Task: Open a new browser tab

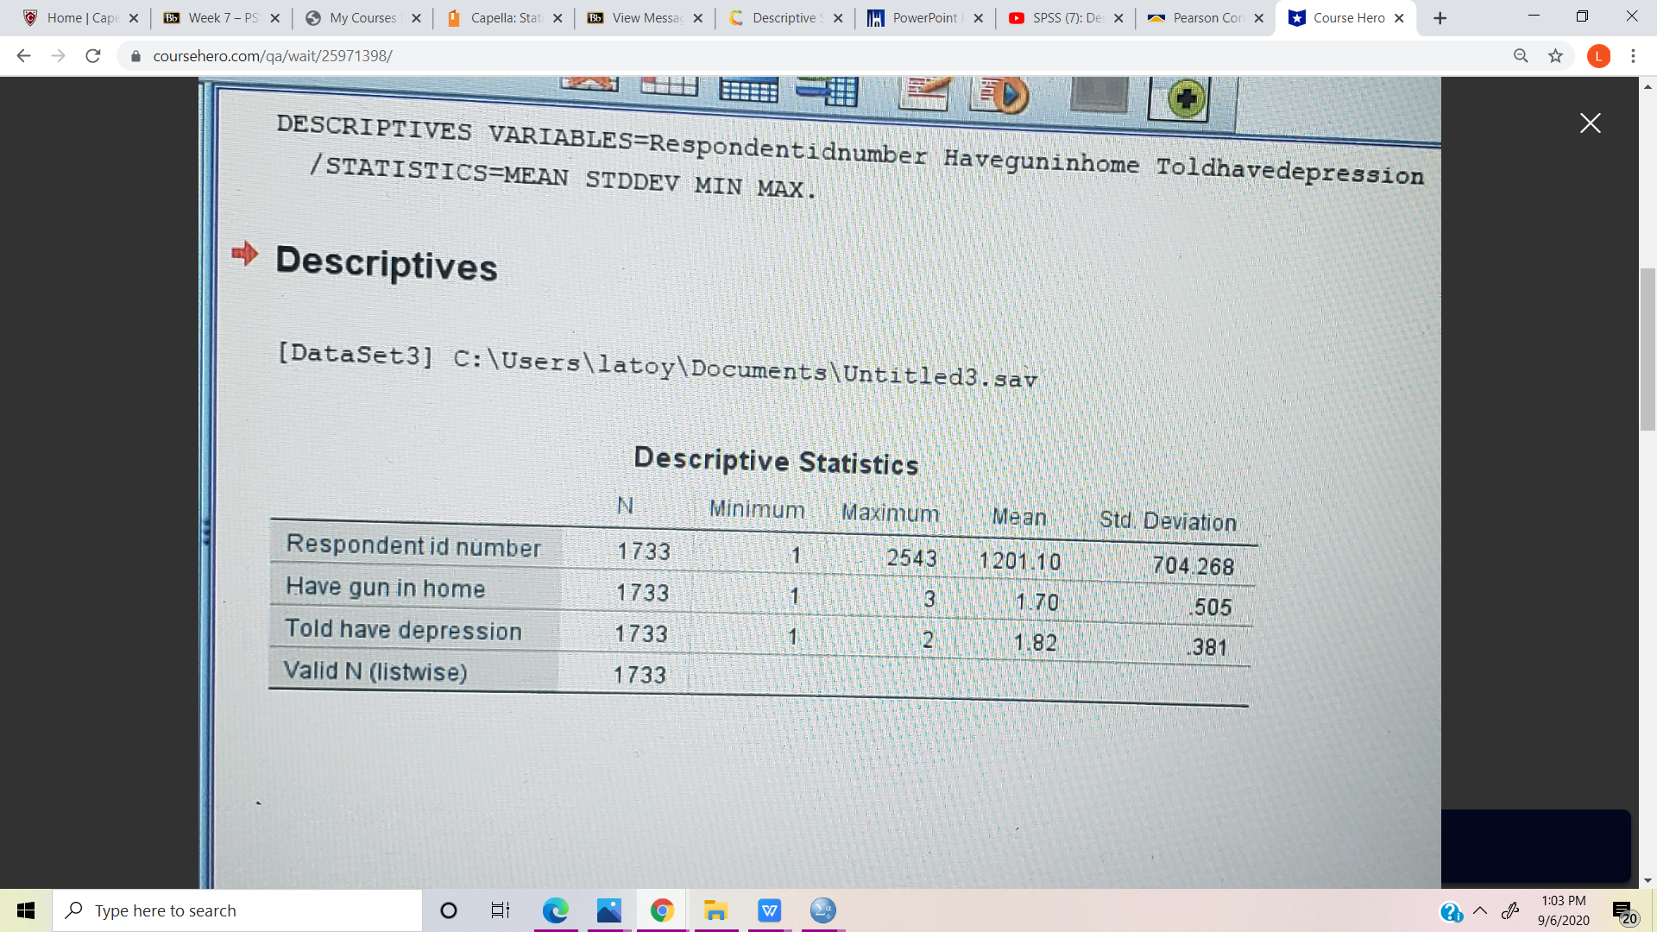Action: tap(1440, 18)
